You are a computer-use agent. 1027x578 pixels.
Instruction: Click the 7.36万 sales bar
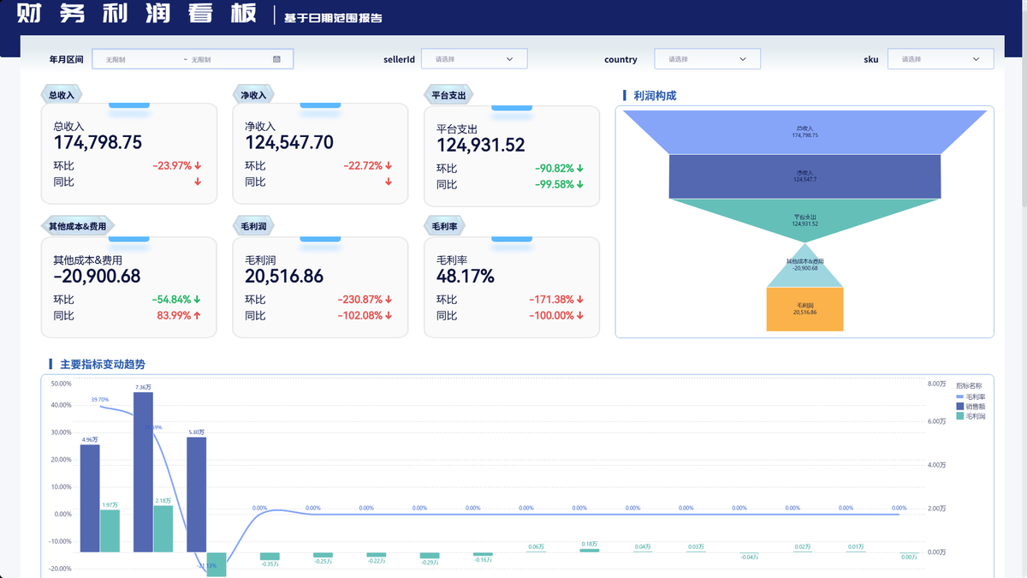(143, 472)
